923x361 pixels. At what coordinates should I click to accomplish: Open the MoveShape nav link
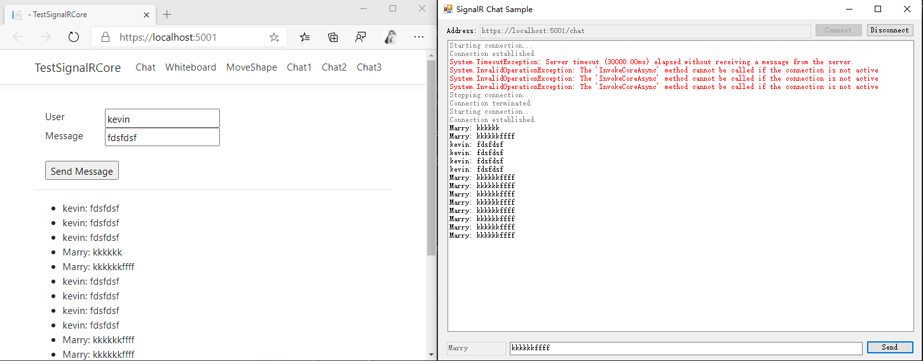pos(252,67)
